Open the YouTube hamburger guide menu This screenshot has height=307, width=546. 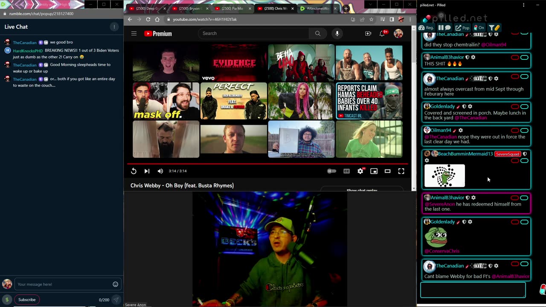click(134, 33)
